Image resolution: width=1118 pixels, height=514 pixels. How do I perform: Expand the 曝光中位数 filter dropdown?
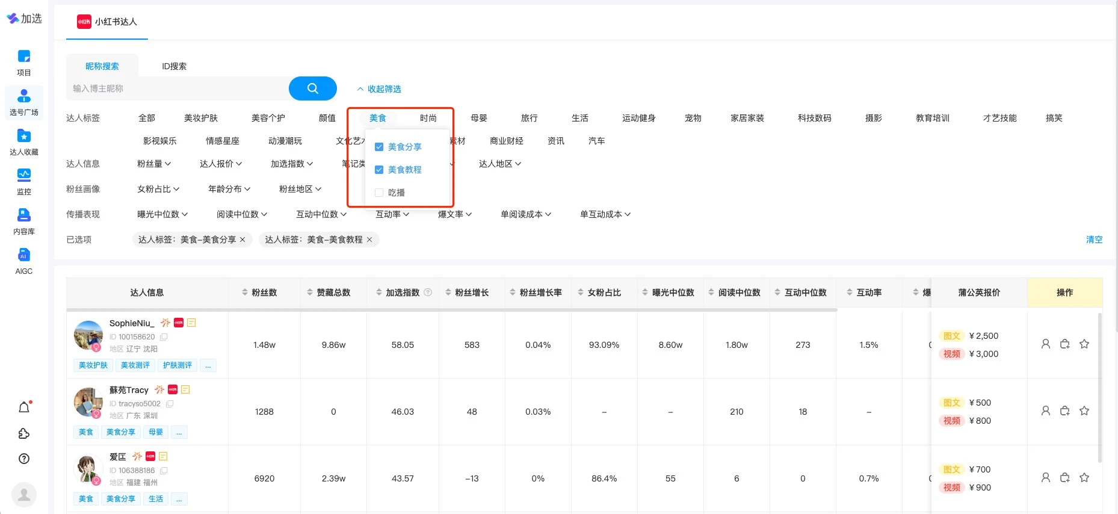[162, 214]
